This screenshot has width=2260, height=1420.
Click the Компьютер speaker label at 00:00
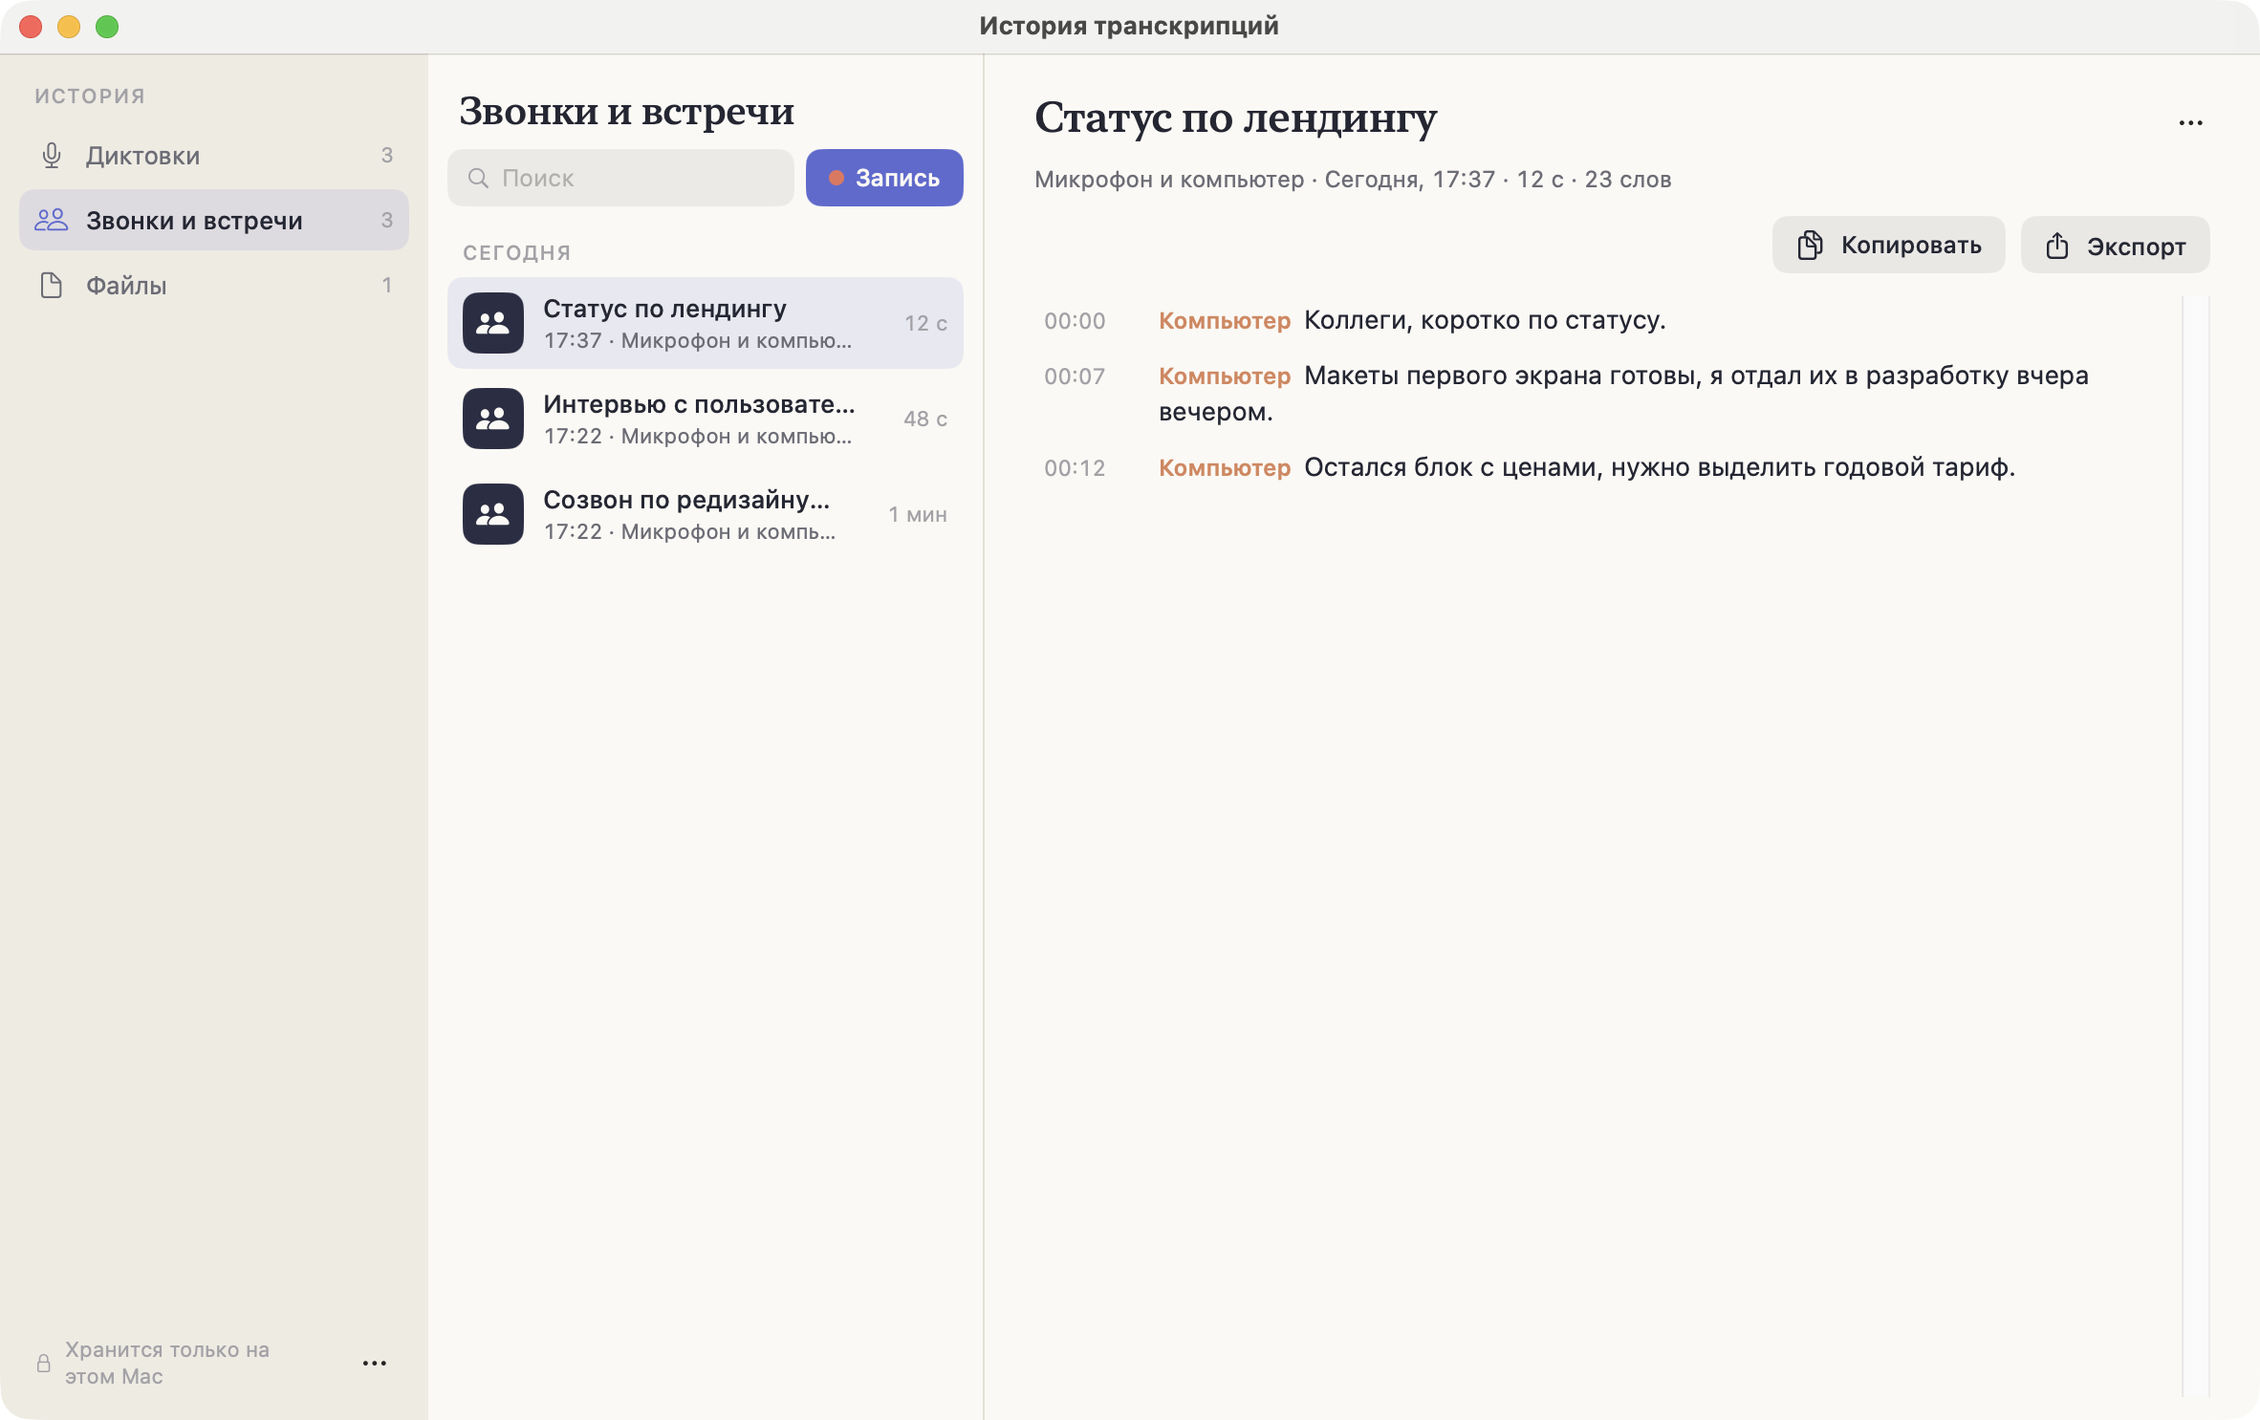tap(1225, 321)
